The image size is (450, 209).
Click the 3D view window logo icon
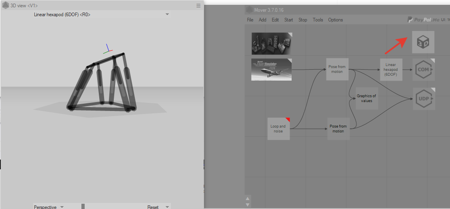pyautogui.click(x=5, y=5)
